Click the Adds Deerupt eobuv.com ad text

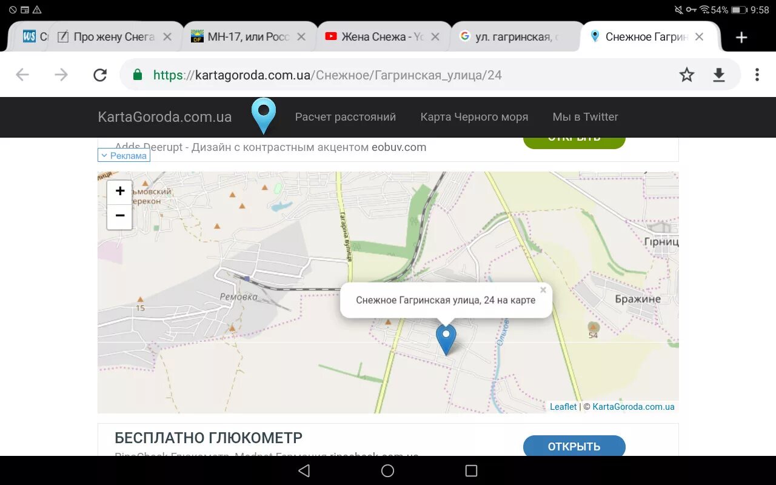coord(270,147)
